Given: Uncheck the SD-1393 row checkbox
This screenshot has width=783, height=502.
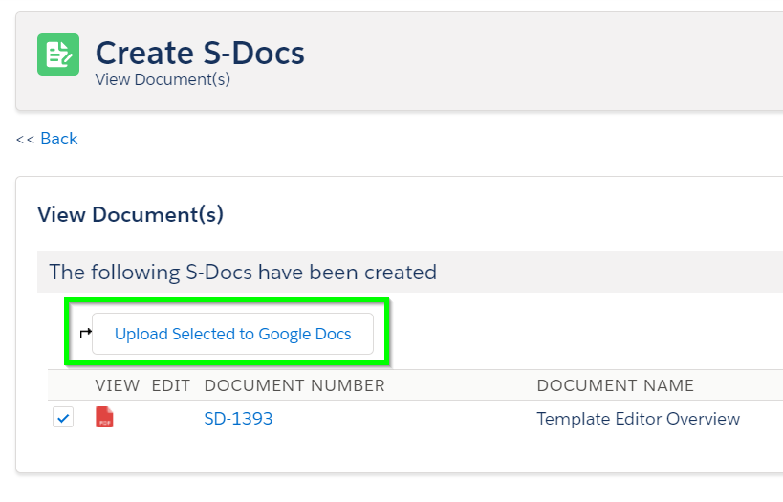Looking at the screenshot, I should 63,418.
